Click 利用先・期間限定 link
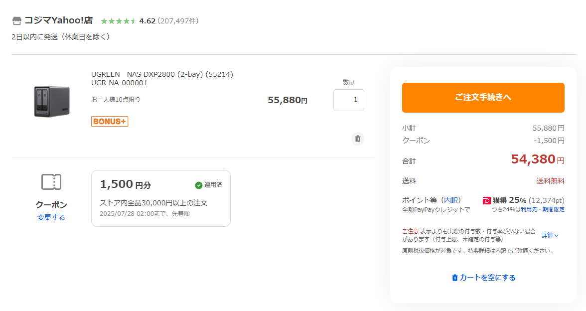Viewport: 586px width, 311px height. pos(543,210)
